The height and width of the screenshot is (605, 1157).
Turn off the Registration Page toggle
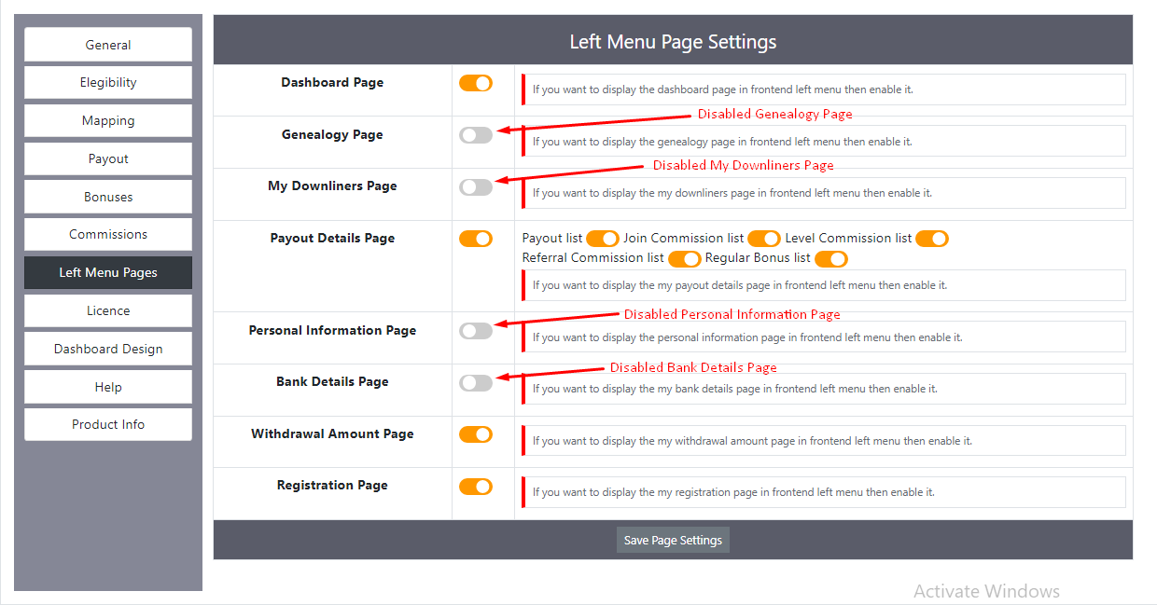tap(475, 486)
